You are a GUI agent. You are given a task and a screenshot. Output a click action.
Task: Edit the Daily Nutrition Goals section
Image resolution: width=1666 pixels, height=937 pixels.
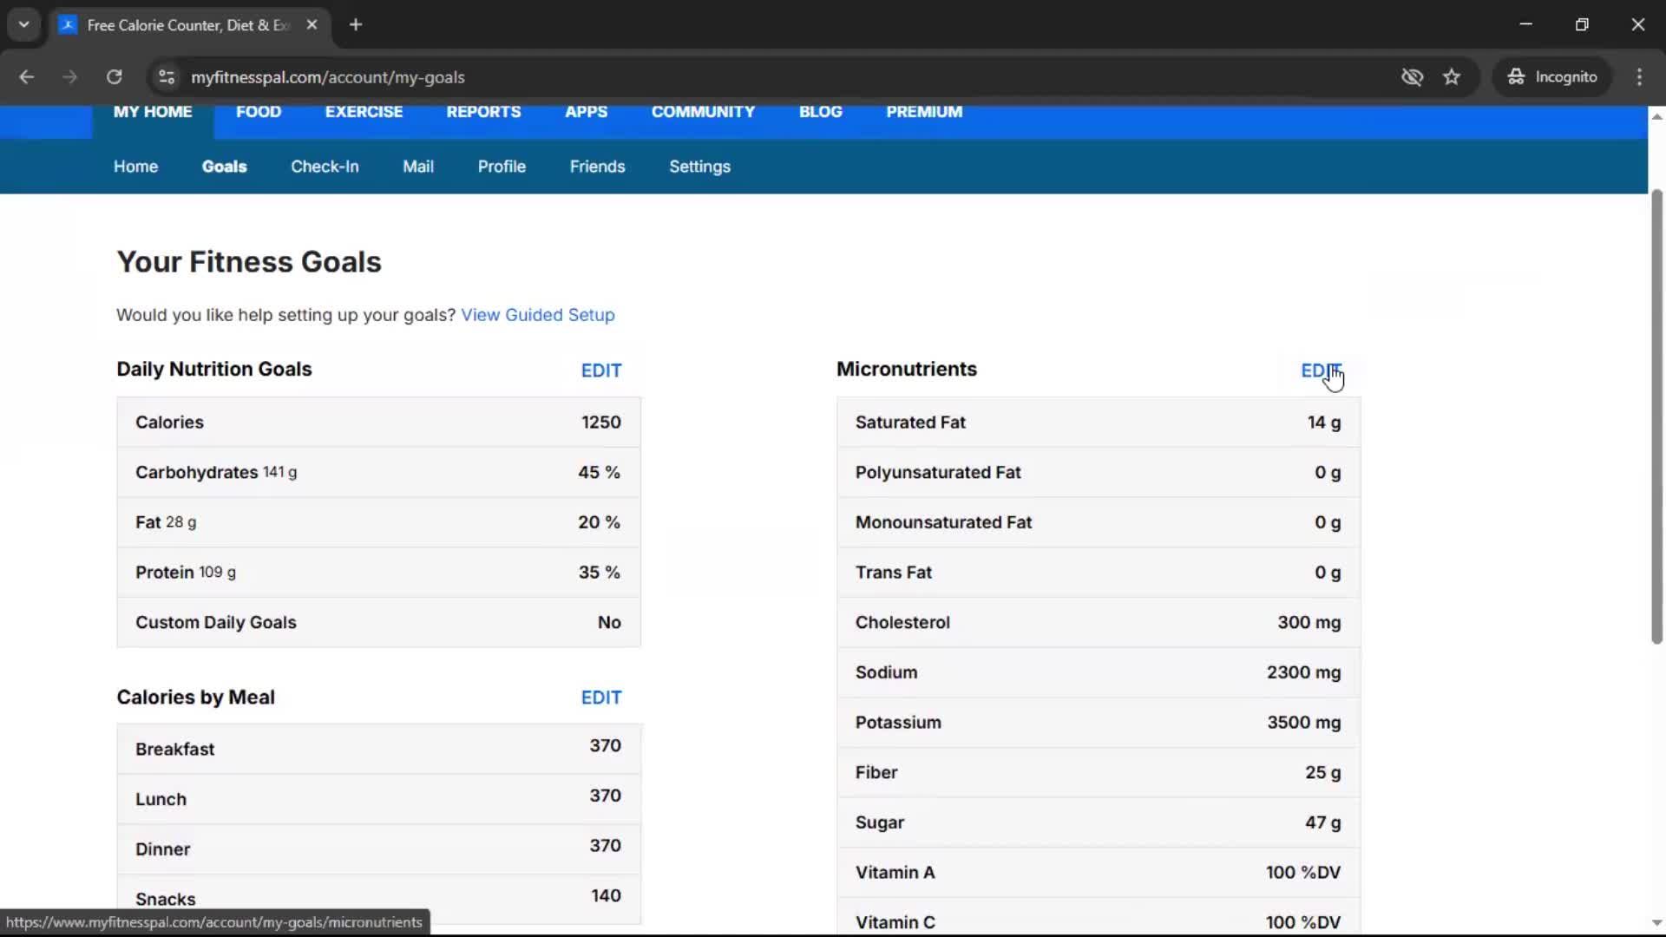(x=601, y=370)
